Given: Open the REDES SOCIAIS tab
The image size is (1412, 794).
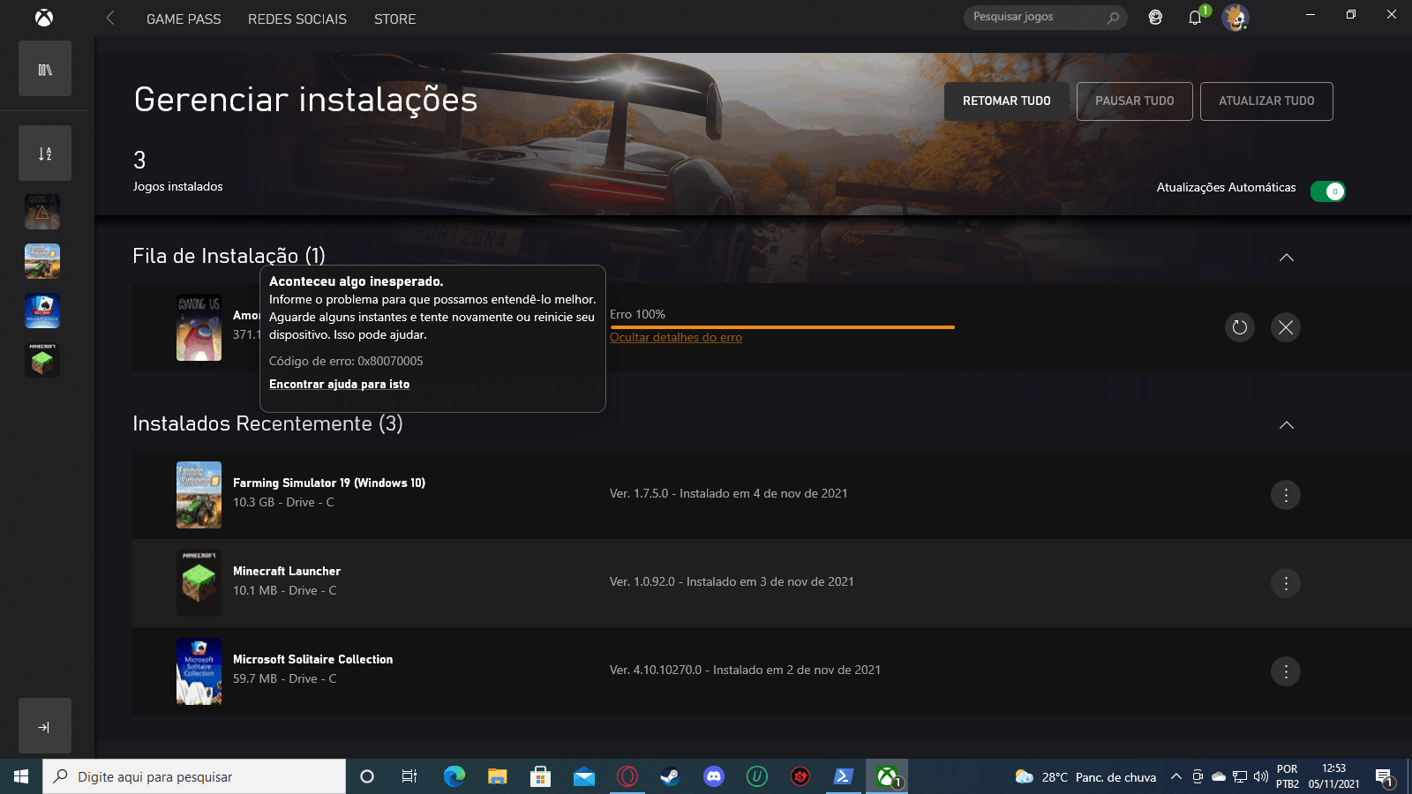Looking at the screenshot, I should [x=297, y=19].
